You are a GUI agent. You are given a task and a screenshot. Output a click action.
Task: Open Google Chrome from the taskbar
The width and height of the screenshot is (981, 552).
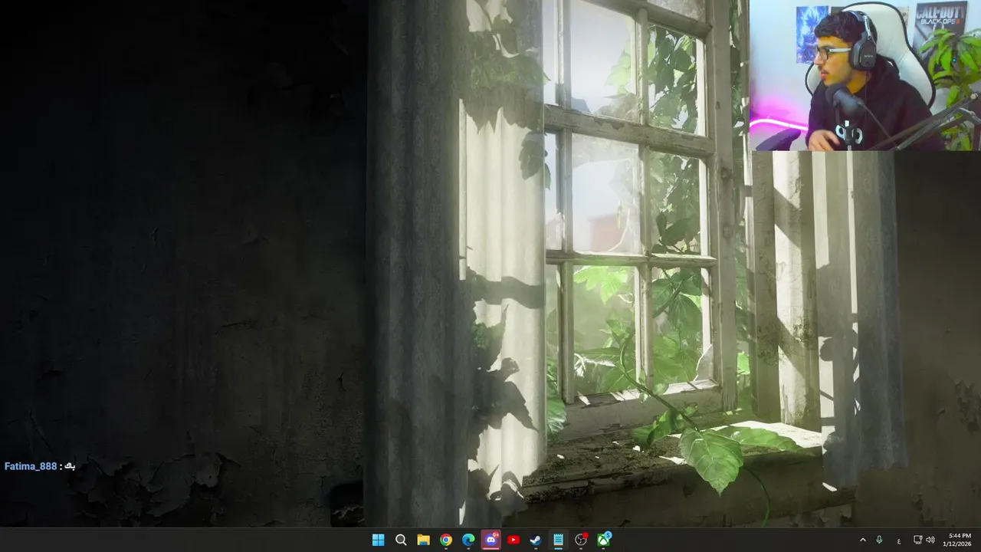(446, 540)
